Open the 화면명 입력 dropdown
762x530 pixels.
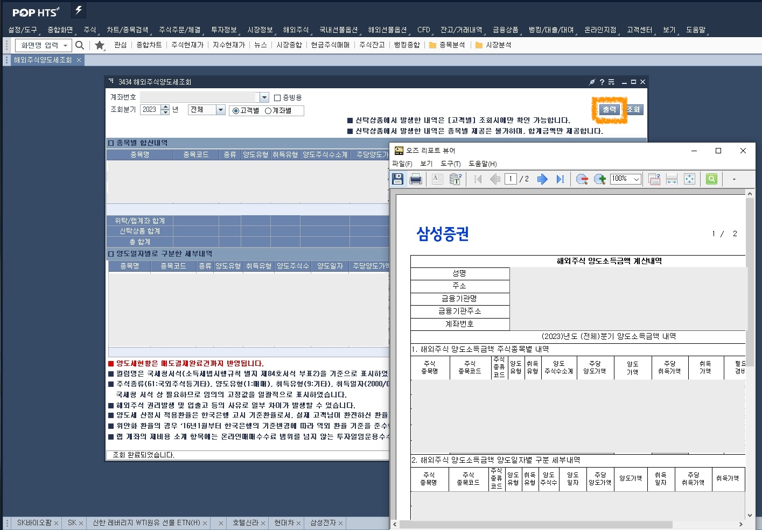pyautogui.click(x=65, y=46)
